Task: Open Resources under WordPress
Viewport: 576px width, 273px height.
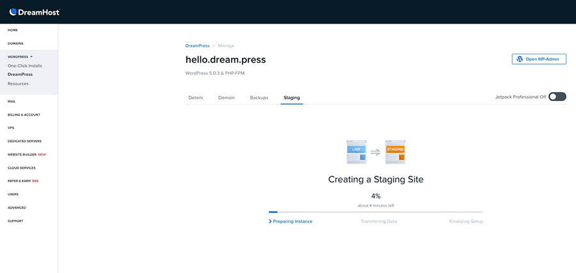Action: tap(18, 84)
